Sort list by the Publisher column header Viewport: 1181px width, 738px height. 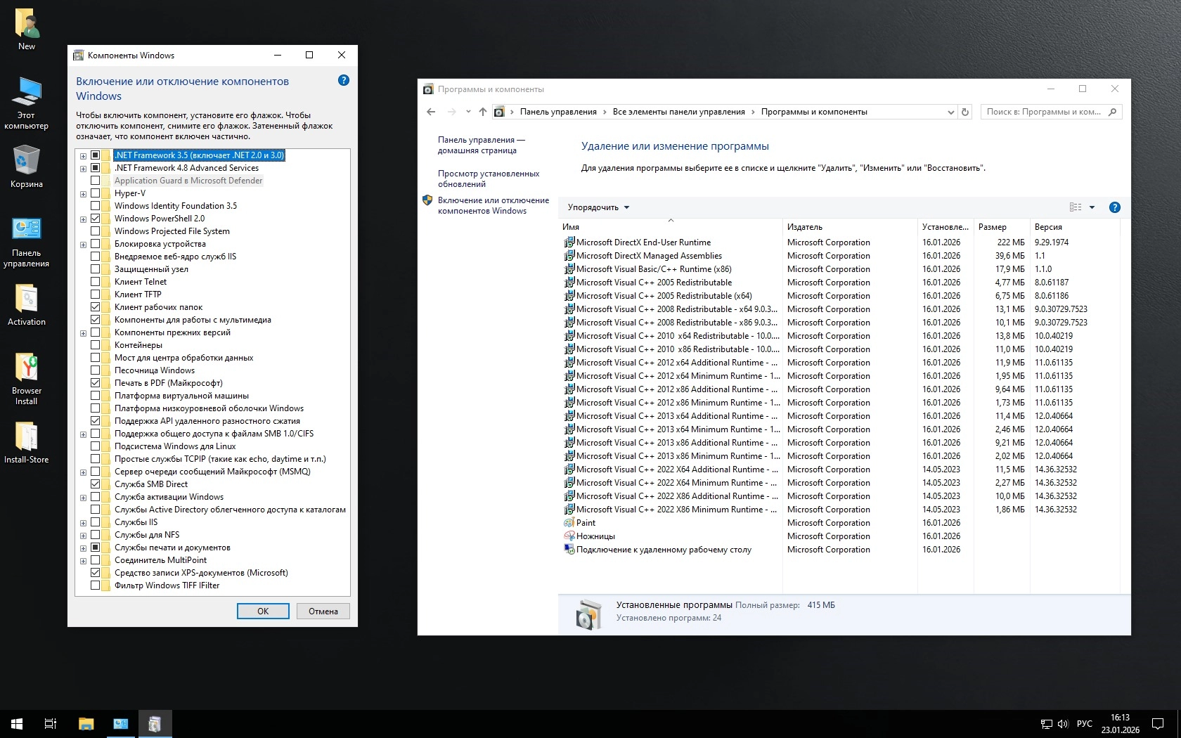point(804,227)
